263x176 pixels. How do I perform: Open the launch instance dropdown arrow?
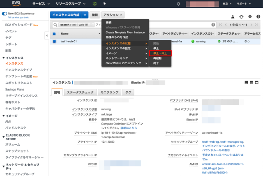click(x=85, y=15)
